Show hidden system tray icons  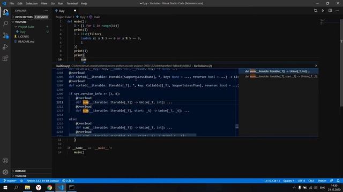click(x=294, y=187)
